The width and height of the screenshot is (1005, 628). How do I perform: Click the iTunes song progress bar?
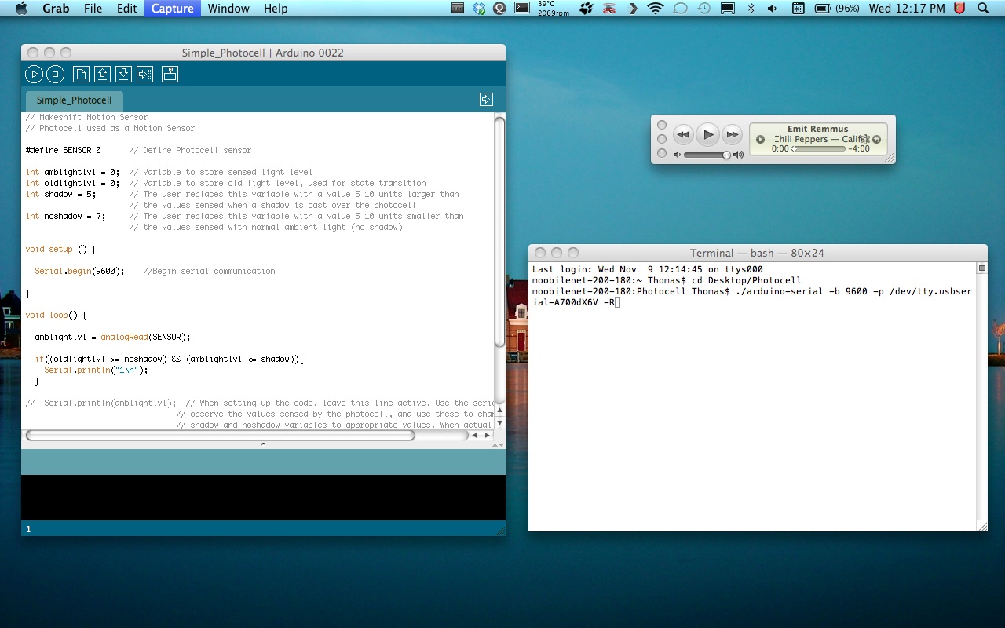818,148
